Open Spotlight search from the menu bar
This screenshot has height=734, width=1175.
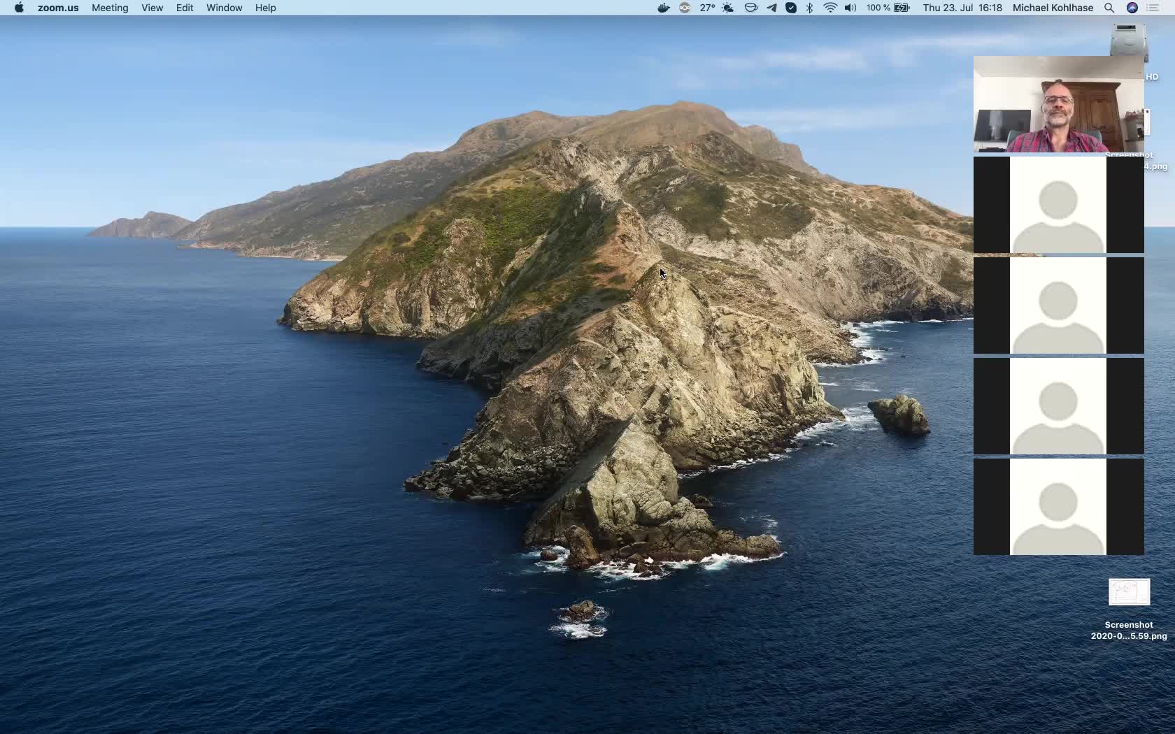point(1109,8)
